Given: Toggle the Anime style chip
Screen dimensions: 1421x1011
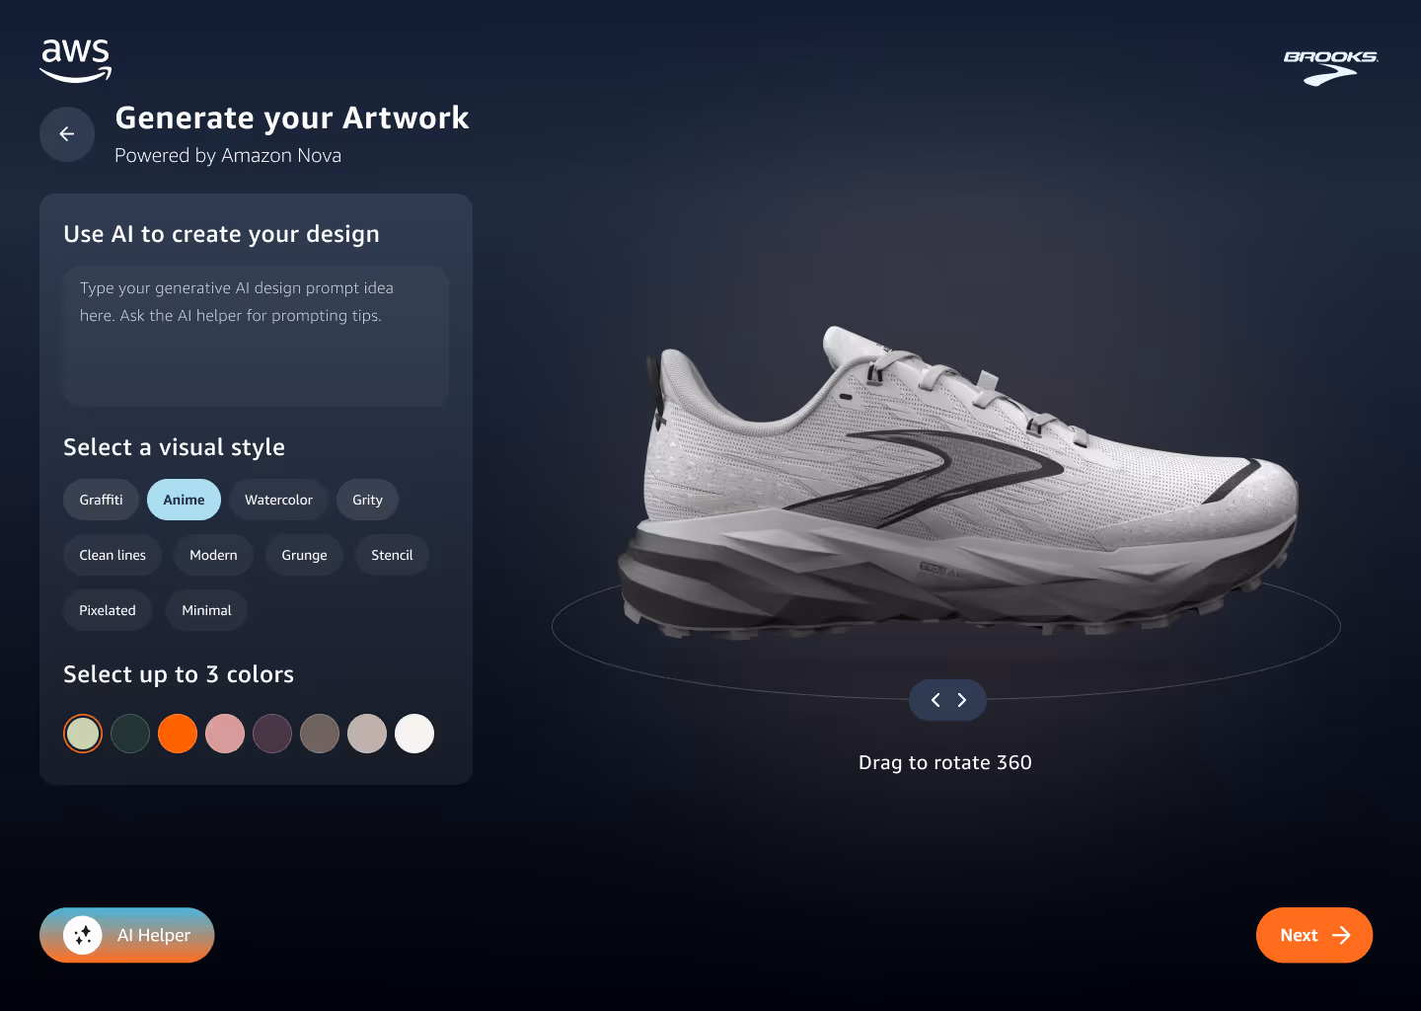Looking at the screenshot, I should (184, 500).
